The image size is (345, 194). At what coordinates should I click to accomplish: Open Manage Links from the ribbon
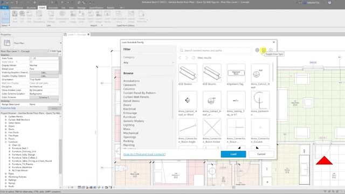(81, 17)
